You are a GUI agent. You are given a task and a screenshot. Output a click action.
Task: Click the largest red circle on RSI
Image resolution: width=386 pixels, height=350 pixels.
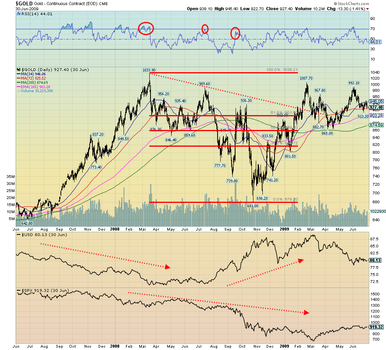coord(146,28)
